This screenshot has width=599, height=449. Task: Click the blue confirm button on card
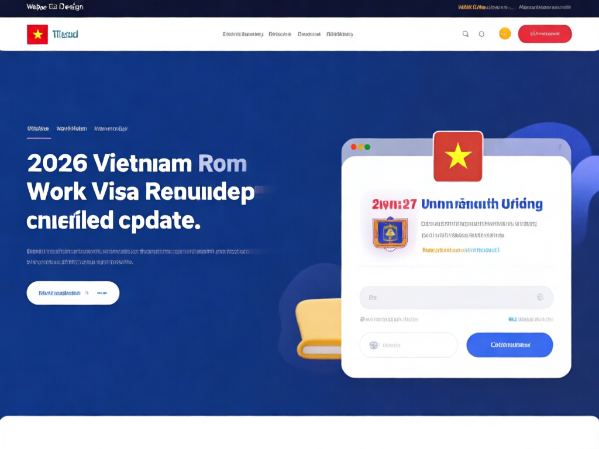coord(510,345)
